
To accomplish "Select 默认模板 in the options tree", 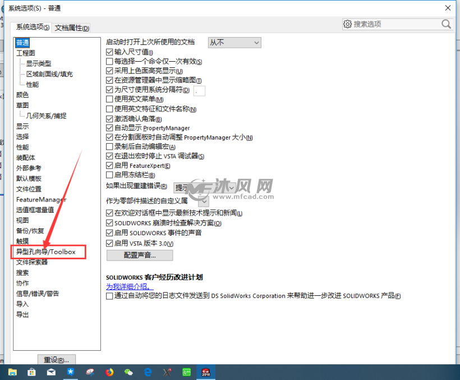I will tap(29, 178).
